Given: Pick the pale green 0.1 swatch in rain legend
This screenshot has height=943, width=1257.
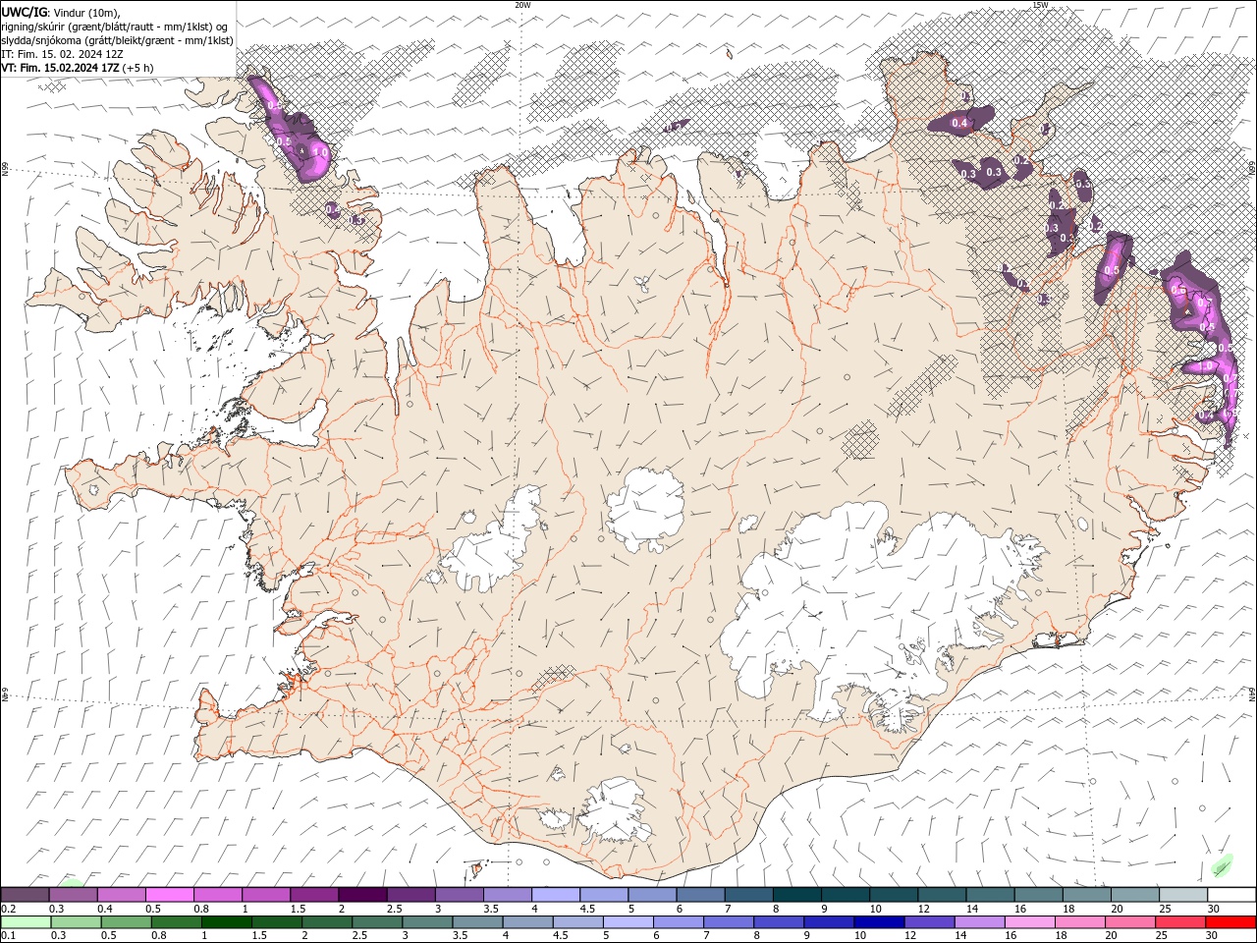Looking at the screenshot, I should (x=26, y=922).
